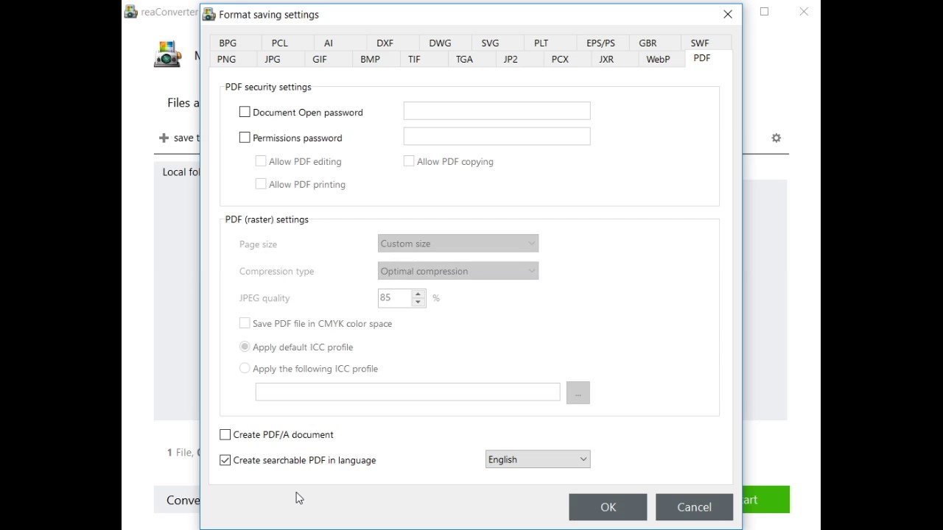Click the Permissions password field

click(x=497, y=136)
